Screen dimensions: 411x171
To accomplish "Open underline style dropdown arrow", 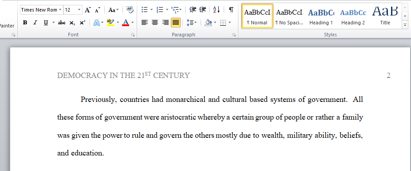I will tap(53, 23).
